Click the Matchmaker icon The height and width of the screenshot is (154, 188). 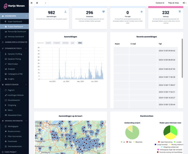tap(6, 64)
